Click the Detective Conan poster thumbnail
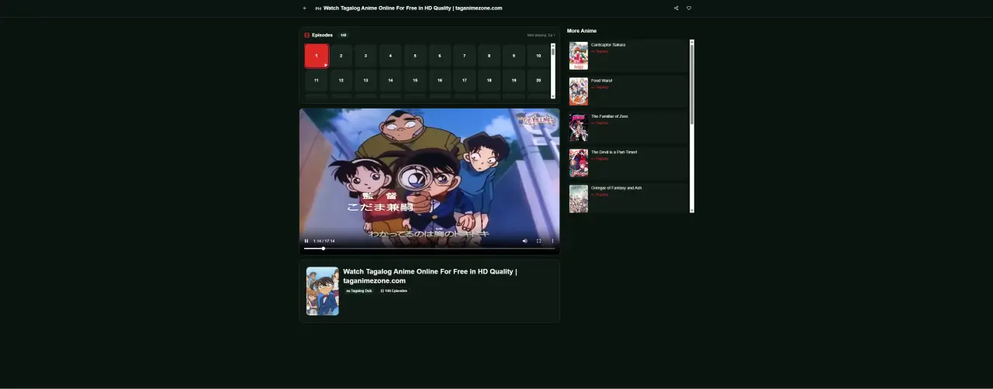Screen dimensions: 993x389 click(x=323, y=291)
